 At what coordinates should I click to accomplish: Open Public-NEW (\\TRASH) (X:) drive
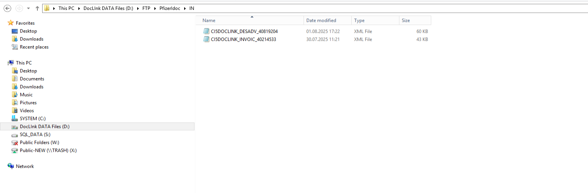pyautogui.click(x=48, y=150)
